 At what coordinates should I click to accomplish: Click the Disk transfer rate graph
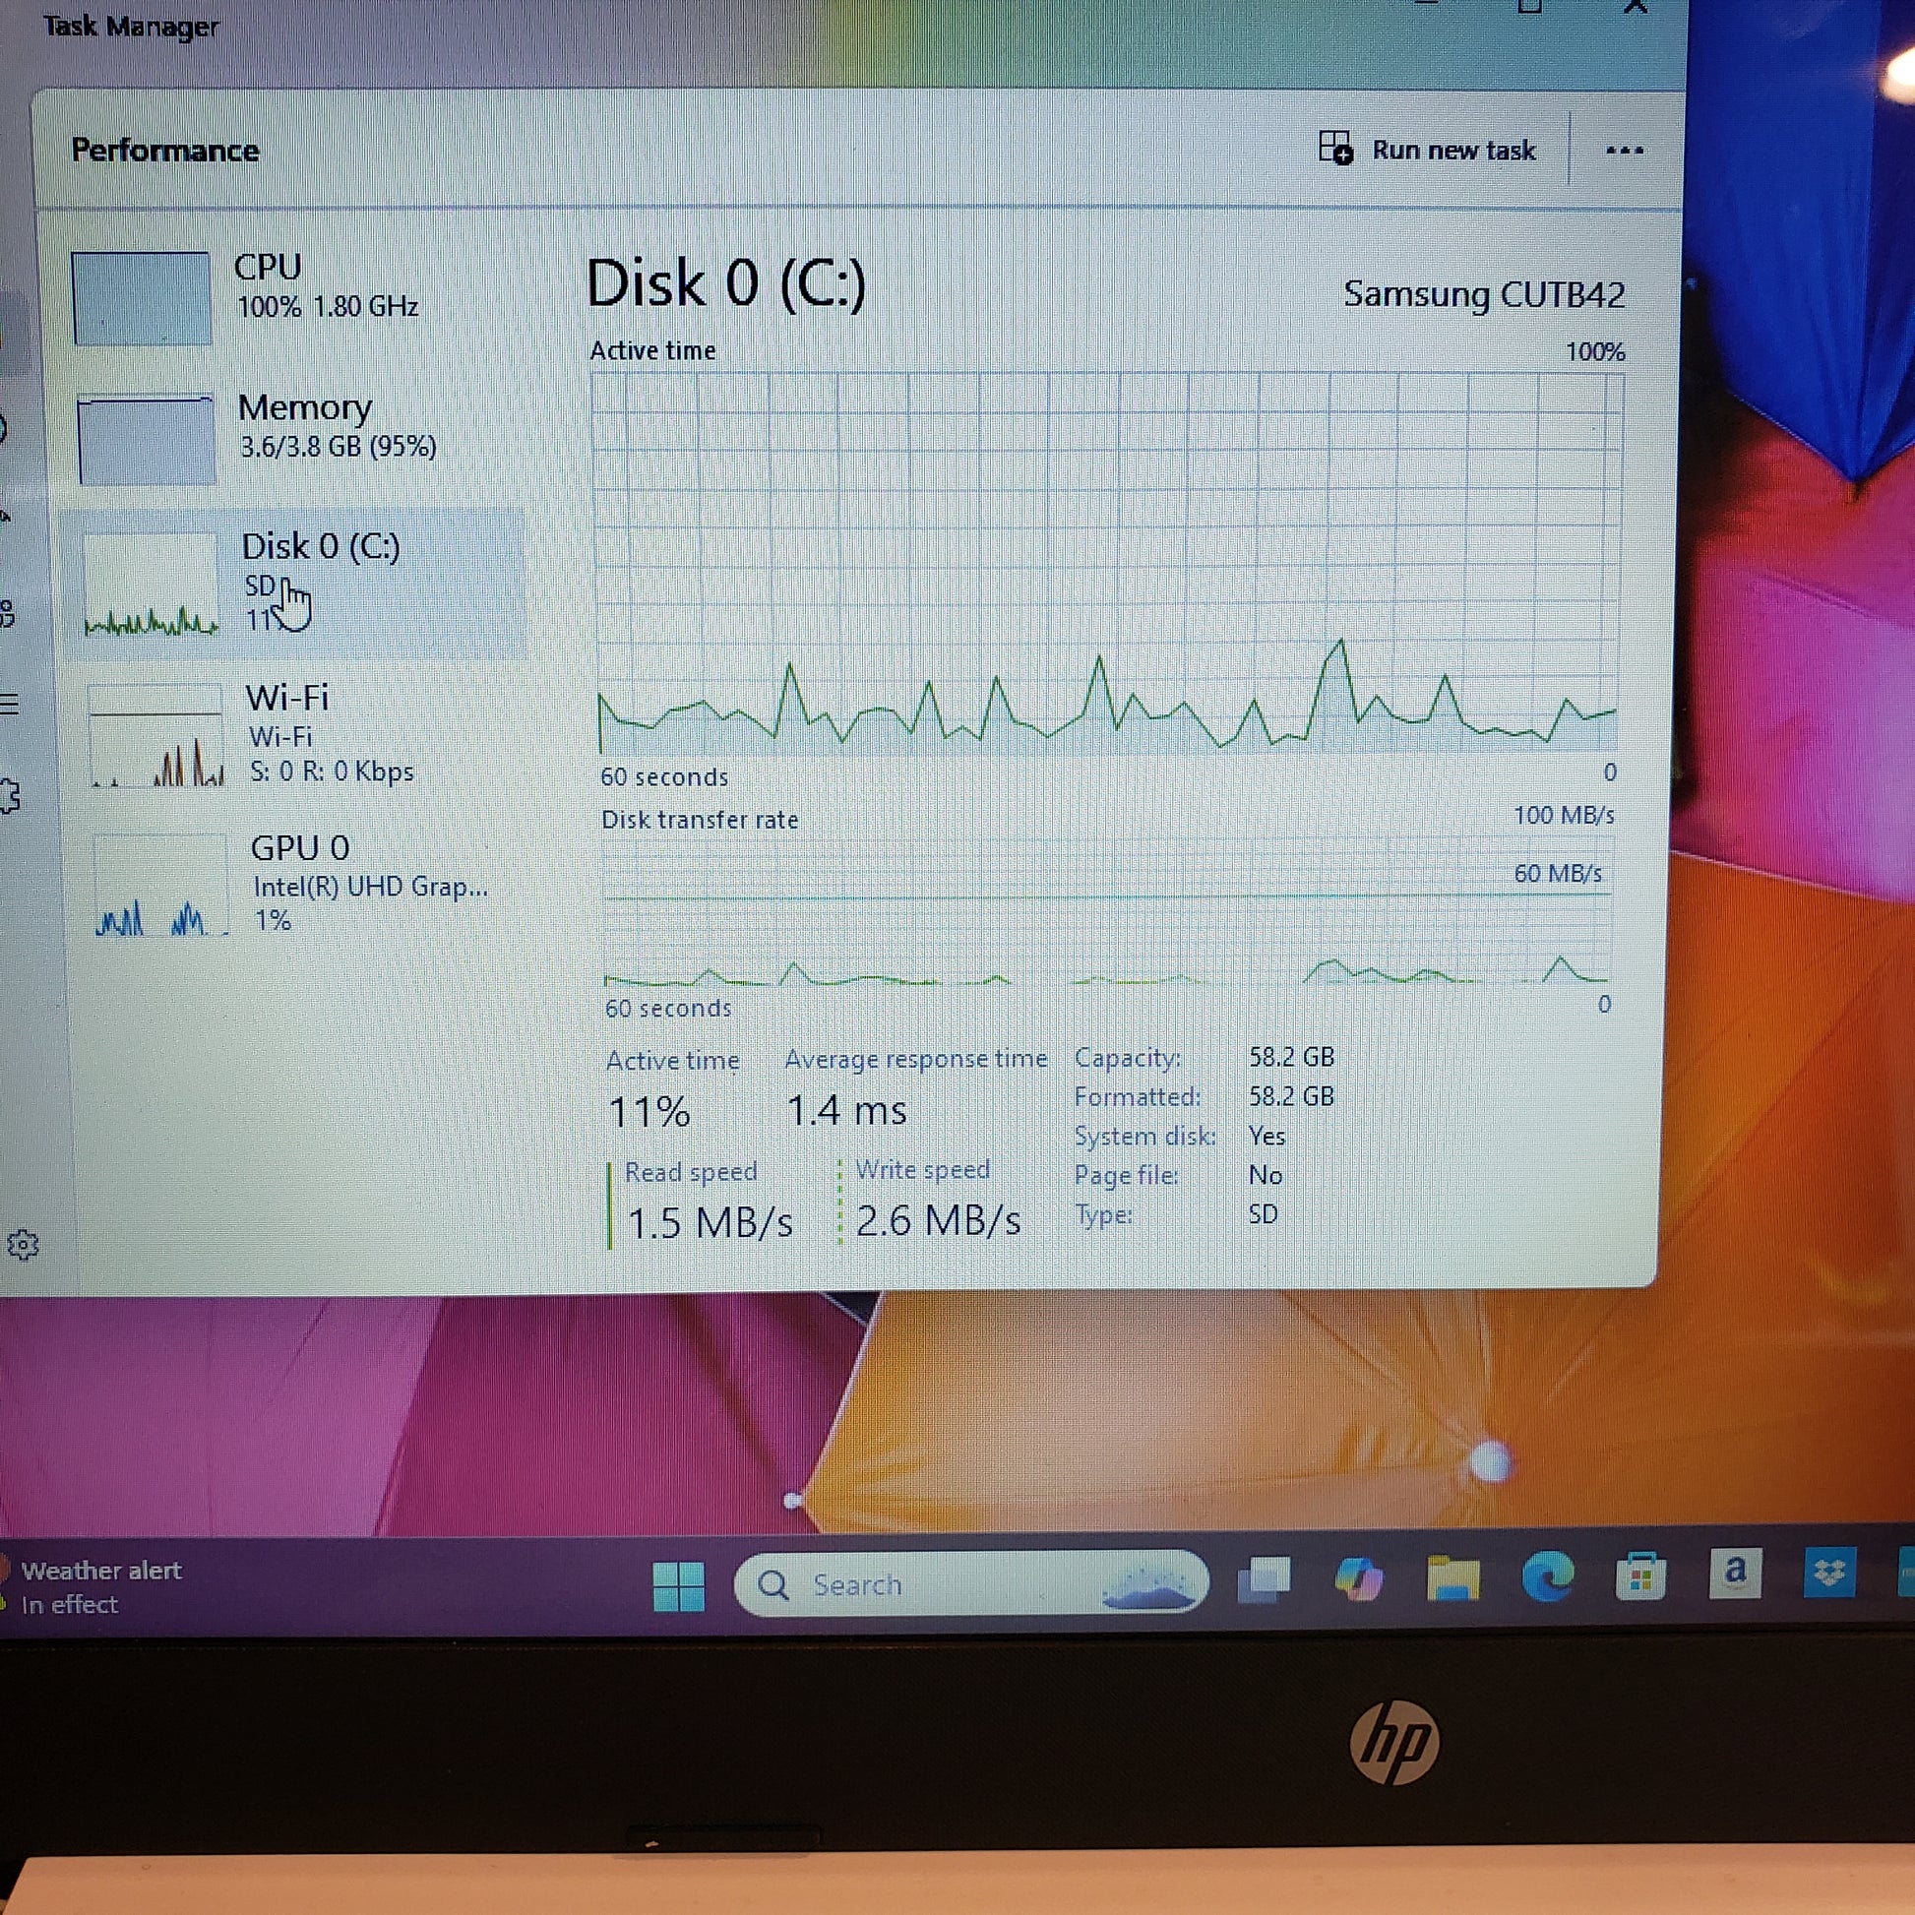coord(1107,912)
